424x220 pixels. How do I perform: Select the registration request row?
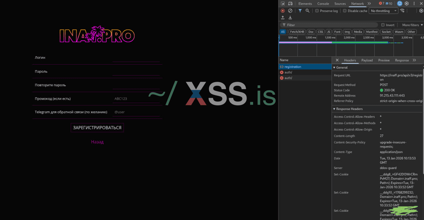pos(305,67)
